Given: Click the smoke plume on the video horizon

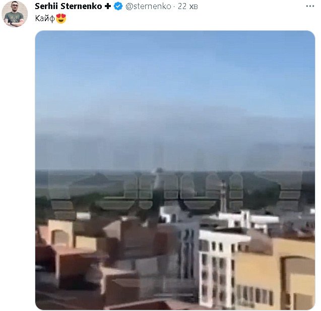Looking at the screenshot, I should 158,178.
